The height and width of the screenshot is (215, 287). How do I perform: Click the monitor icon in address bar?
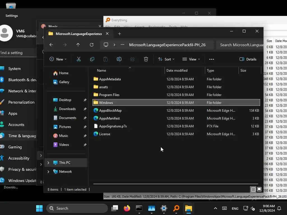106,45
